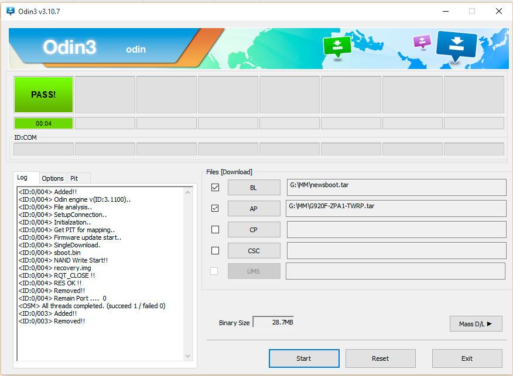
Task: Select log line 'ID:0/003 Added!!'
Action: tap(48, 313)
